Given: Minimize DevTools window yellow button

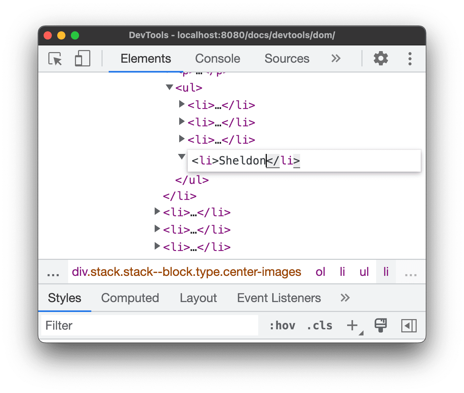Looking at the screenshot, I should coord(61,35).
